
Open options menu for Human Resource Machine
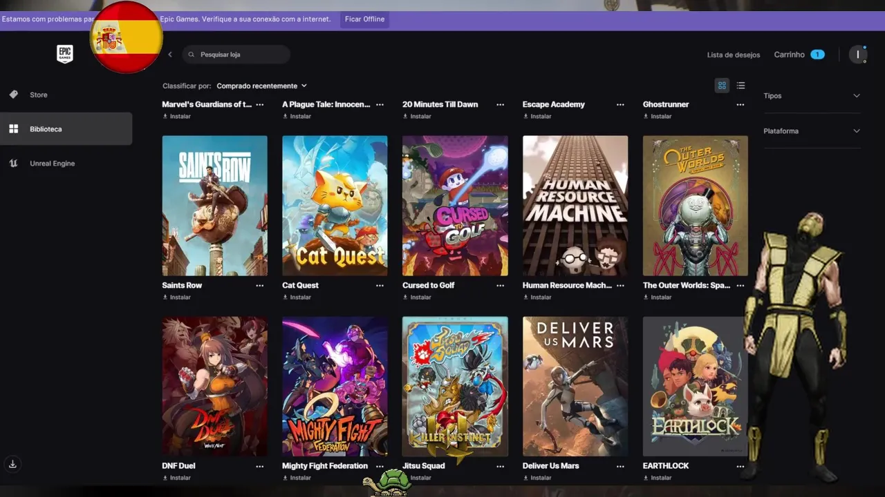620,286
